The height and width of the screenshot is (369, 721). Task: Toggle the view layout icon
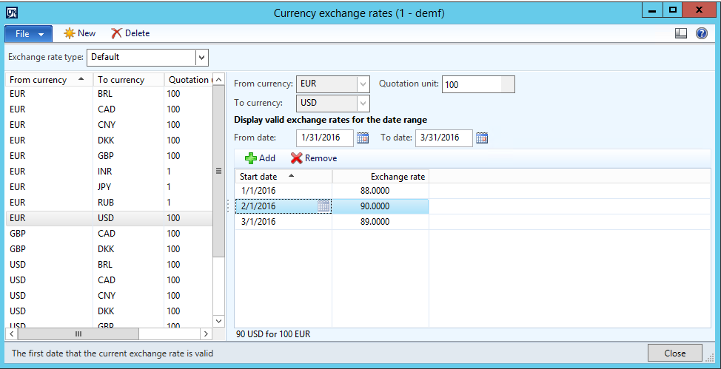tap(681, 33)
